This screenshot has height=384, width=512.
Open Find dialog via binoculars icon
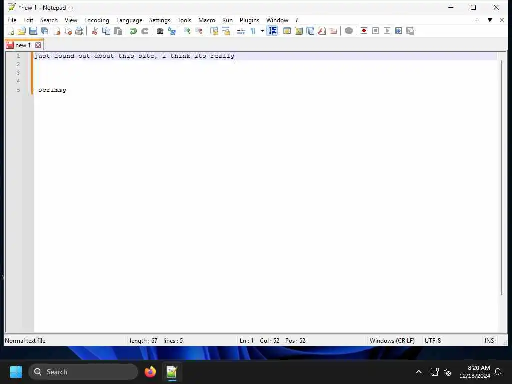pyautogui.click(x=160, y=31)
